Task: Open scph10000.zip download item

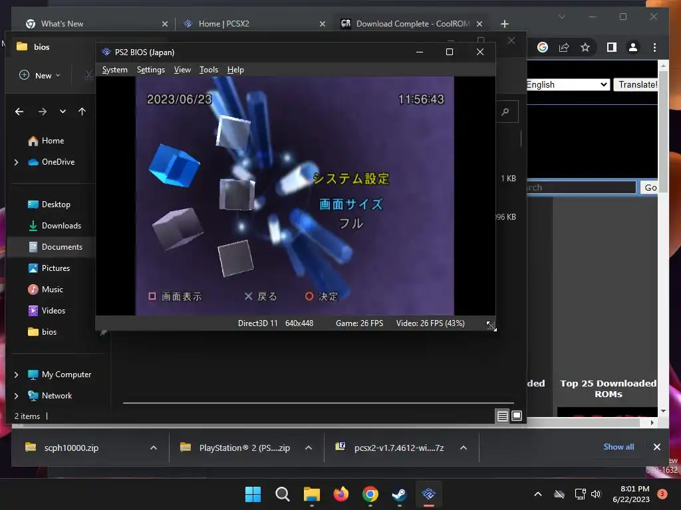Action: click(70, 448)
